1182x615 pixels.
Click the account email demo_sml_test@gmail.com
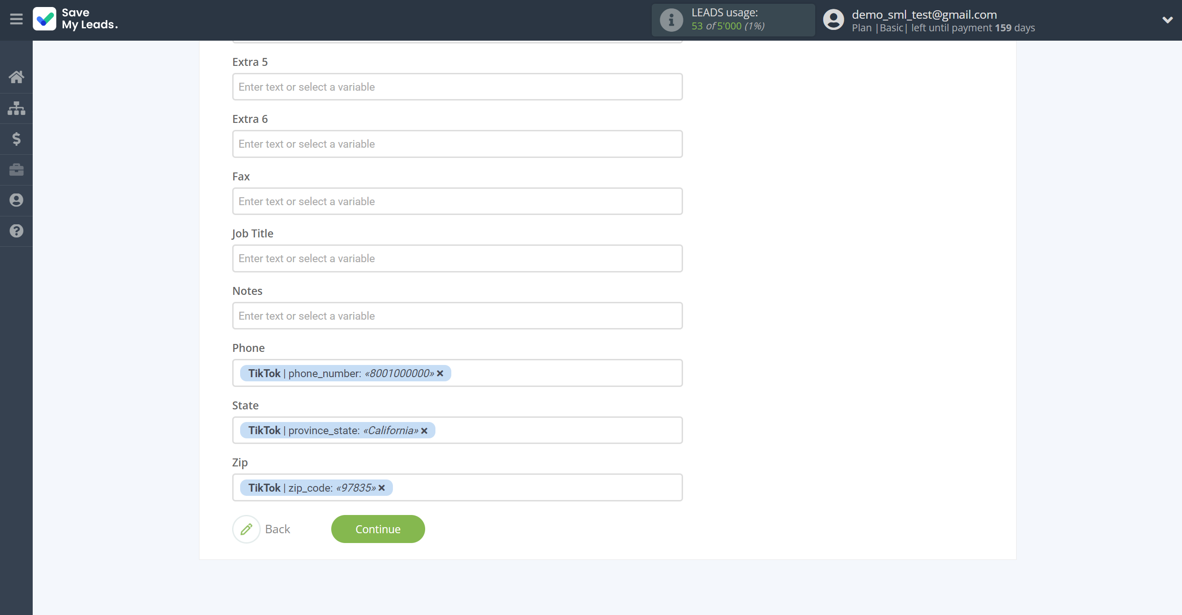(x=924, y=14)
